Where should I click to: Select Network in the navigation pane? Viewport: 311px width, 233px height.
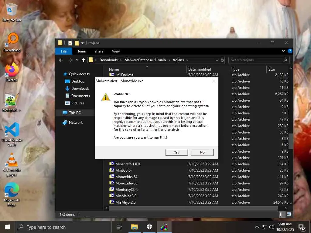73,123
